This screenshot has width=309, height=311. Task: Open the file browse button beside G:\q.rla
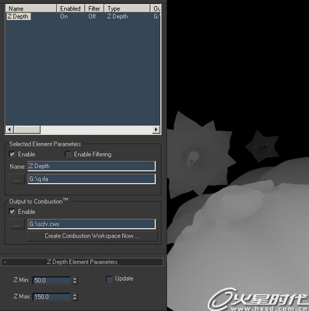17,179
